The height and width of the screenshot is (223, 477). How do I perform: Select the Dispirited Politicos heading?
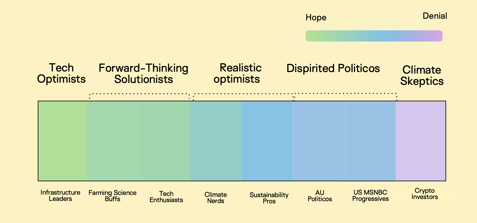333,68
